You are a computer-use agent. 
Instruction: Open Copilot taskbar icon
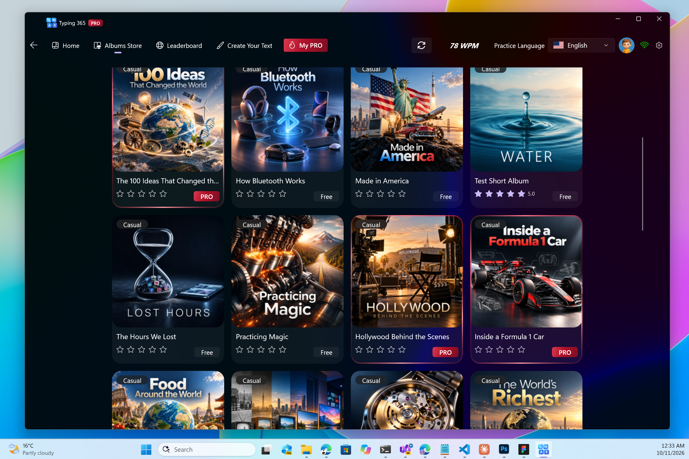(x=365, y=449)
